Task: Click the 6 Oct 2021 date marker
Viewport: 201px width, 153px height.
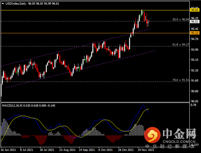Action: pyautogui.click(x=105, y=150)
